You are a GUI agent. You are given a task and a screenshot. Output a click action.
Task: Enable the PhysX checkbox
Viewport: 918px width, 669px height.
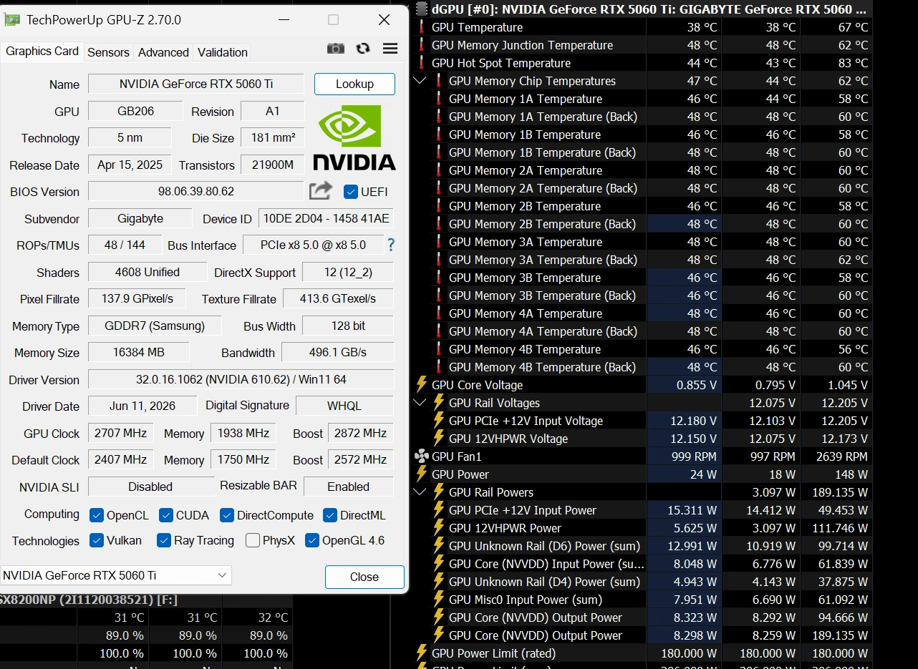(x=253, y=540)
